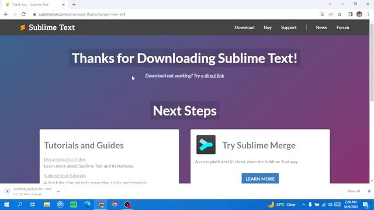Go back using browser back arrow
Screen dimensions: 374x210
pyautogui.click(x=6, y=14)
